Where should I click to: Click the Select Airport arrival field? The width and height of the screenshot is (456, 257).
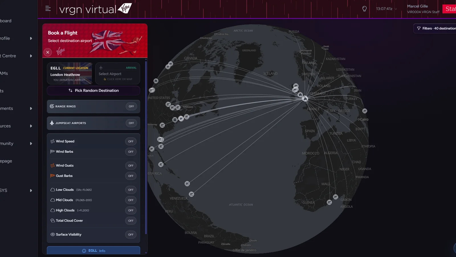[x=117, y=73]
